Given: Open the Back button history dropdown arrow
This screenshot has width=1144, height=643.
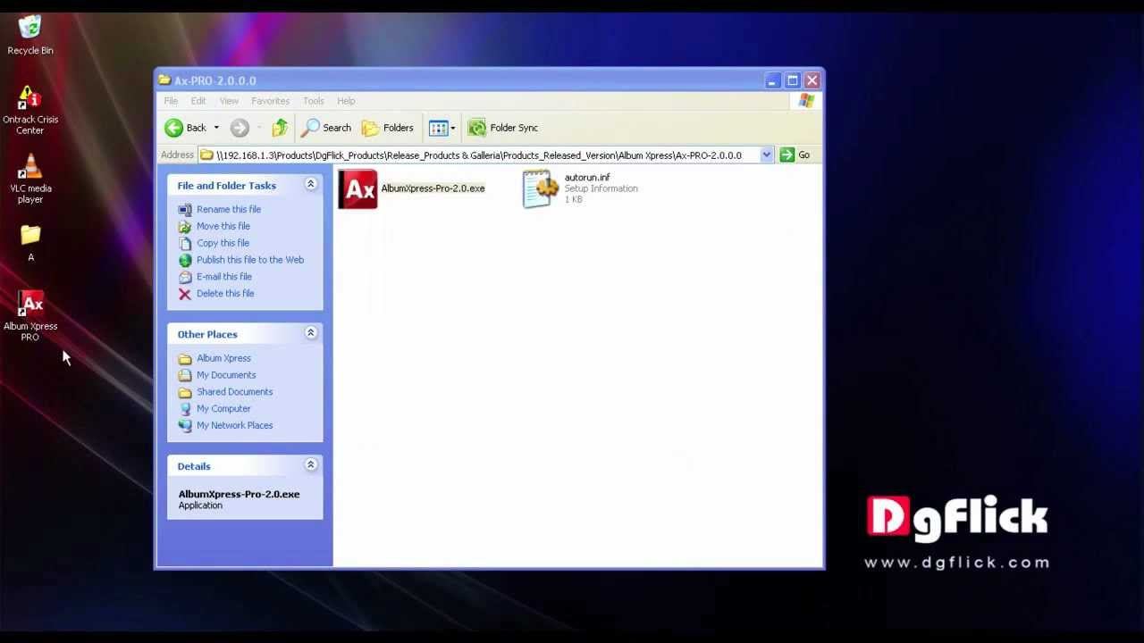Looking at the screenshot, I should tap(216, 128).
